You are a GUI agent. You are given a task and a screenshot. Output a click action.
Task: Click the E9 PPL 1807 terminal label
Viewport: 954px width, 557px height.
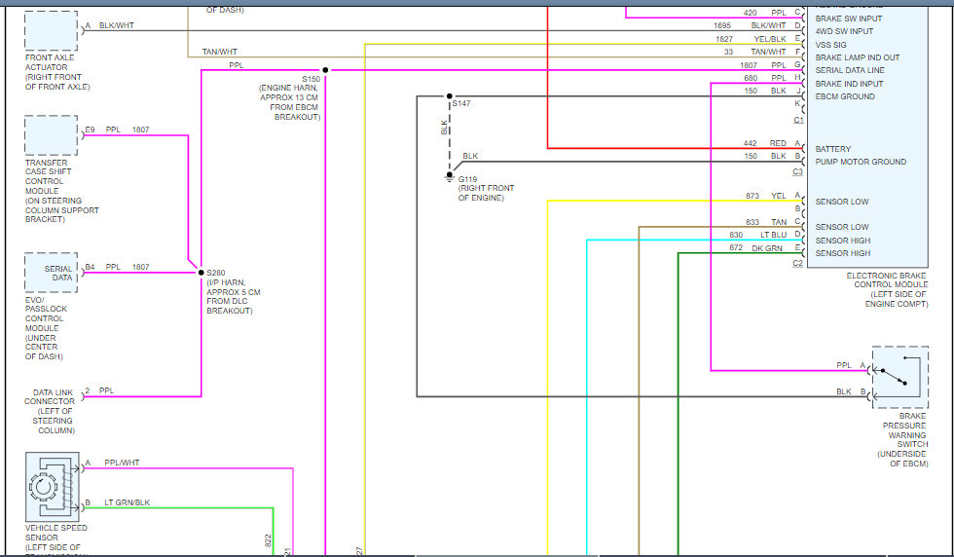(117, 130)
